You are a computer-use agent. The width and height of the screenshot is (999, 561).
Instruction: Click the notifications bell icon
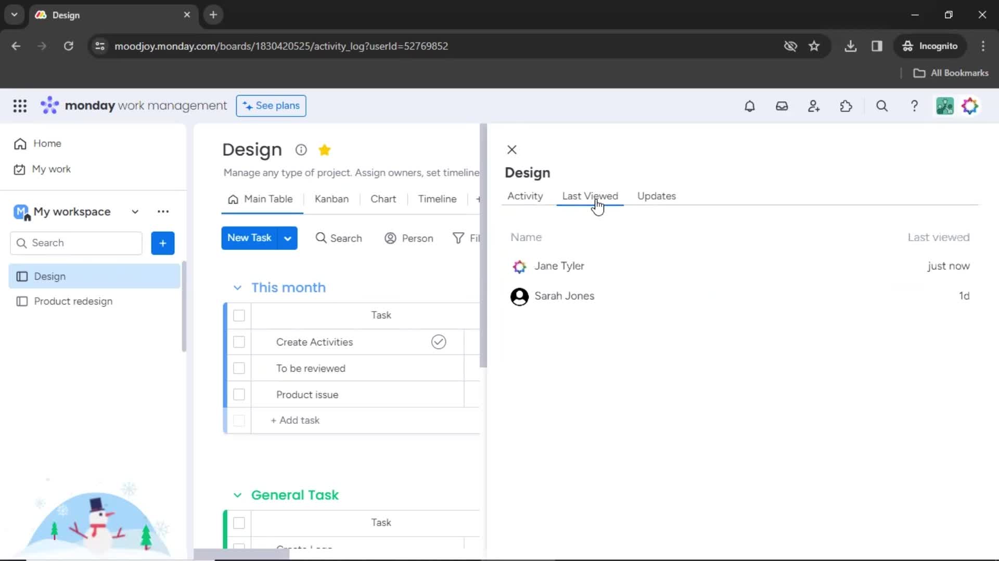[x=749, y=106]
